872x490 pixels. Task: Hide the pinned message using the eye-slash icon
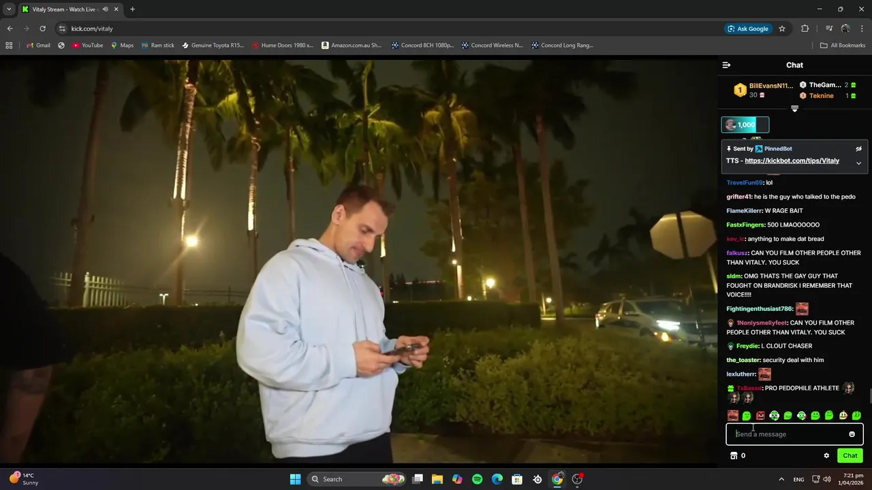tap(858, 148)
